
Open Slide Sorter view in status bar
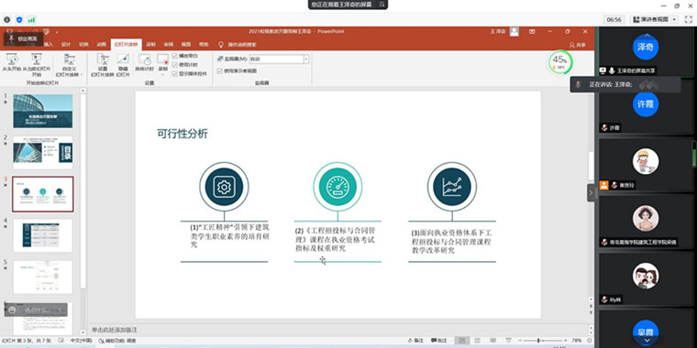pyautogui.click(x=478, y=341)
